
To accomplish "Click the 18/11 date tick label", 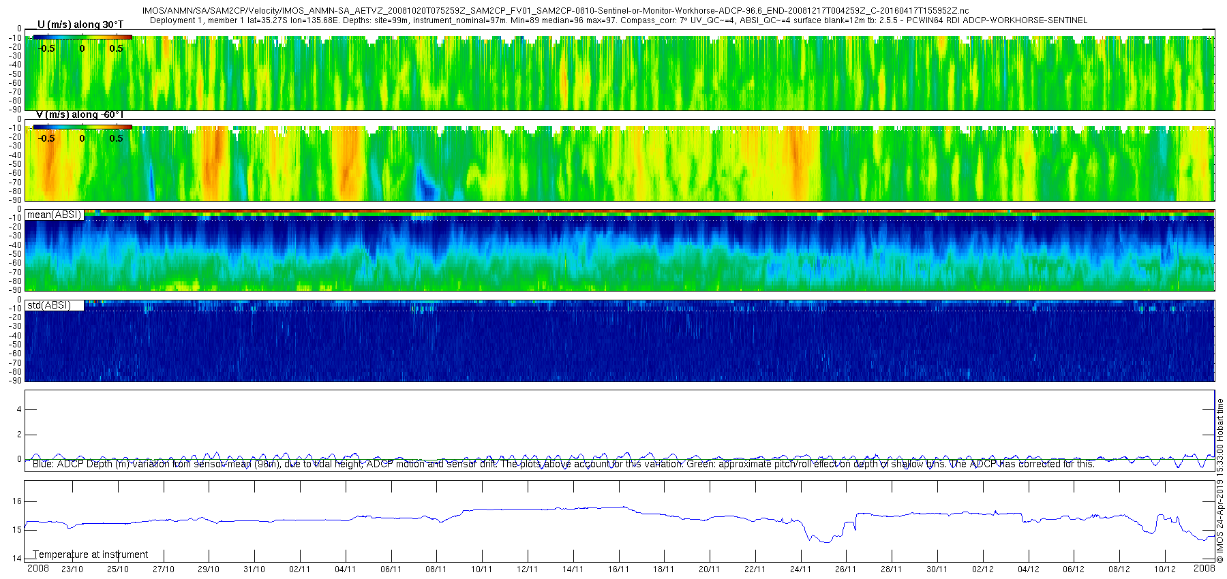I will pos(664,569).
